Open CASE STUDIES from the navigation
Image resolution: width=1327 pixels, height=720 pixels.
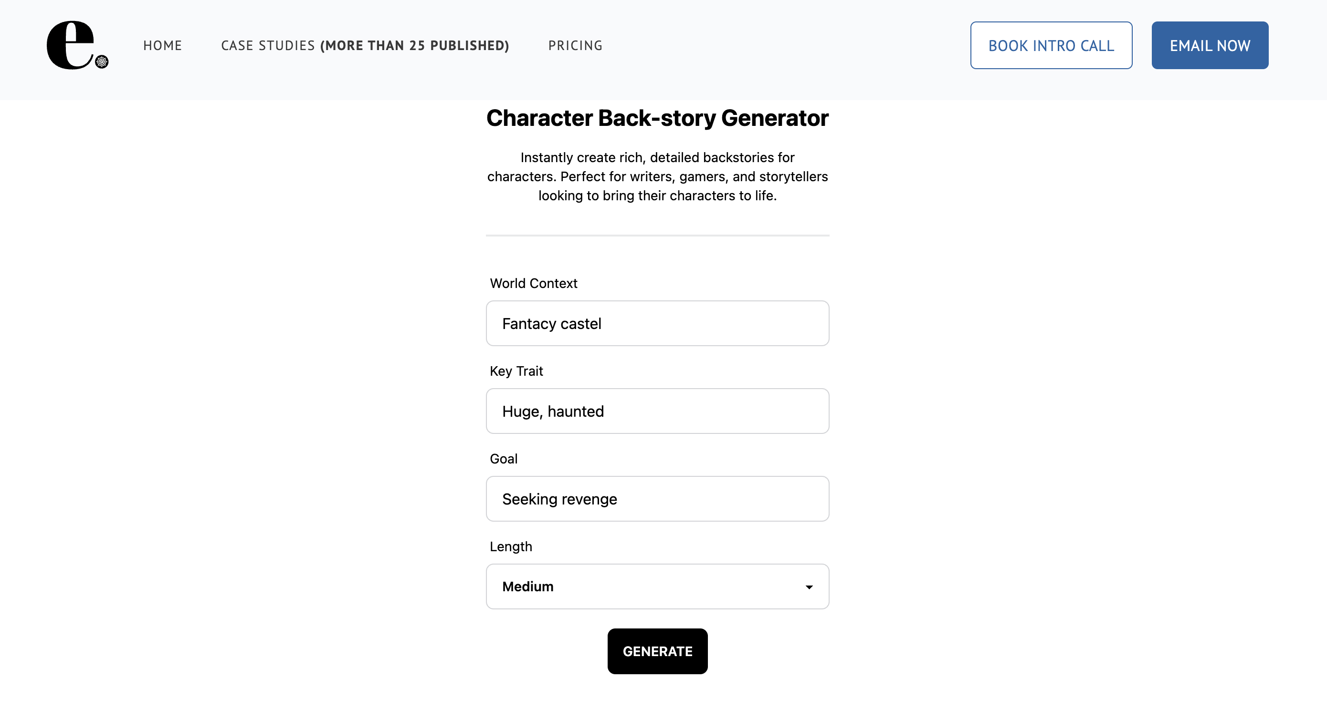click(x=268, y=45)
